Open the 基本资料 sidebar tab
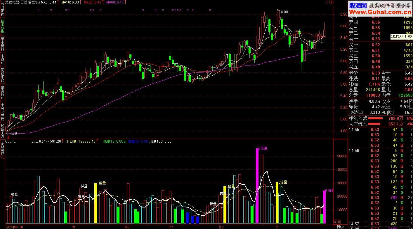Screen dimensions: 413x229 (2, 44)
